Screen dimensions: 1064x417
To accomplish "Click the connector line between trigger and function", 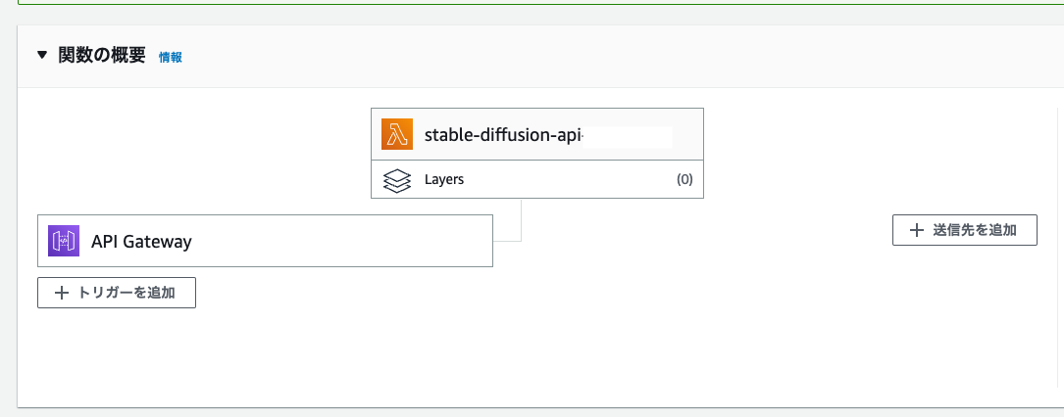I will (x=521, y=220).
